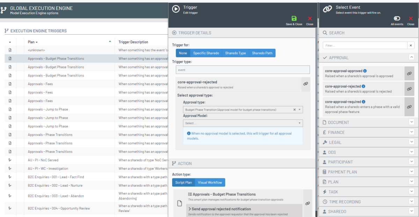Screen dimensions: 419x217
Task: Expand the PLAN event category
Action: pyautogui.click(x=412, y=182)
